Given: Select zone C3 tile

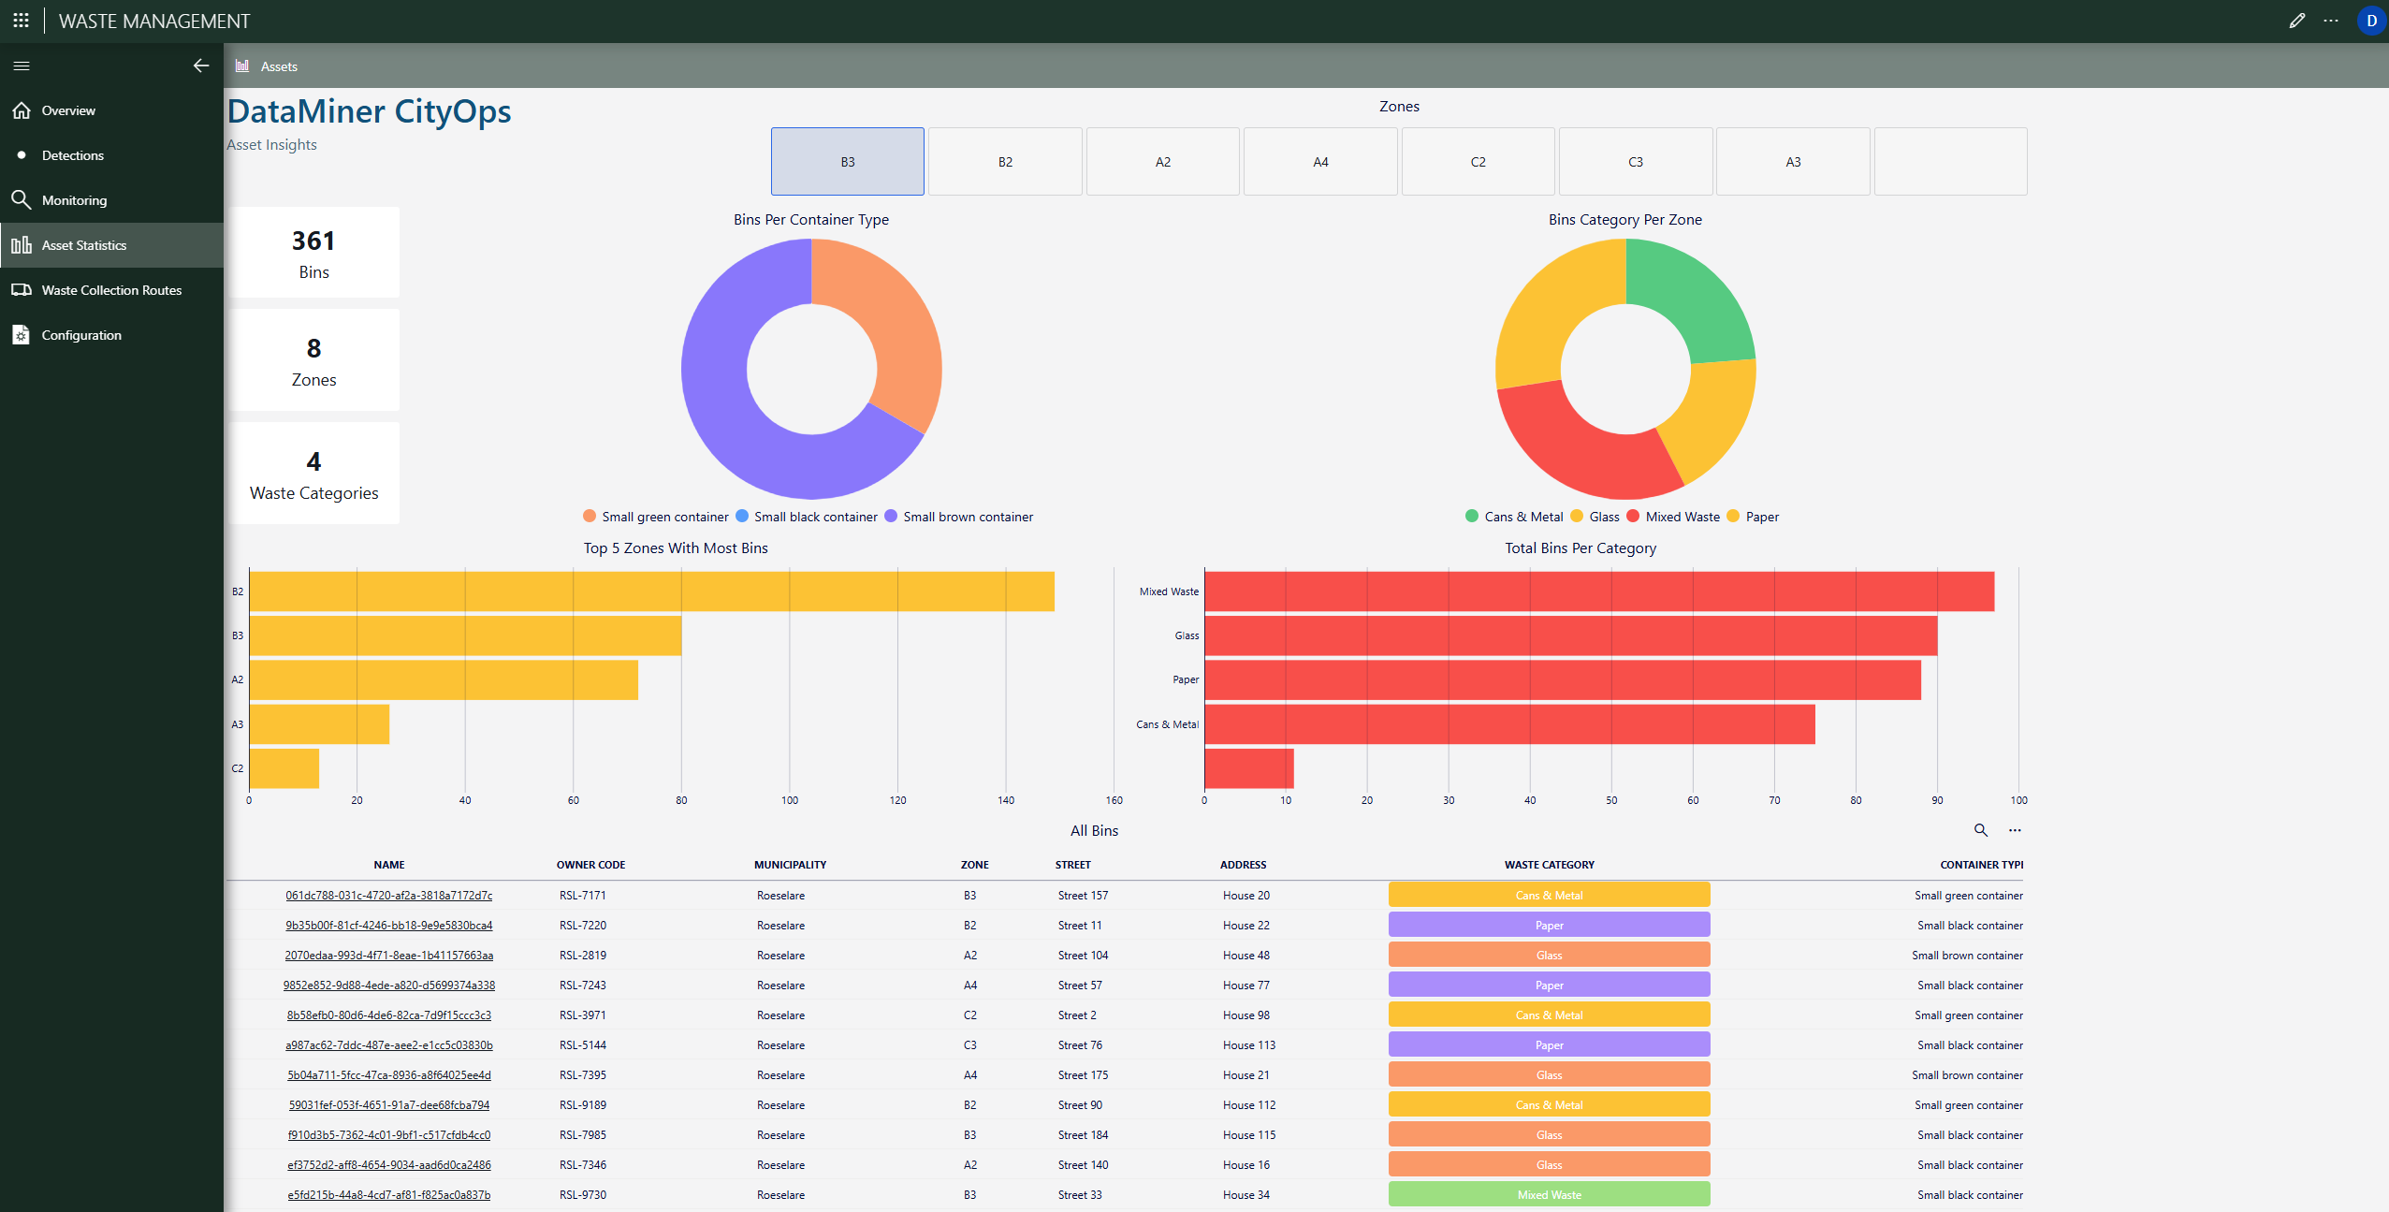Looking at the screenshot, I should pos(1635,162).
